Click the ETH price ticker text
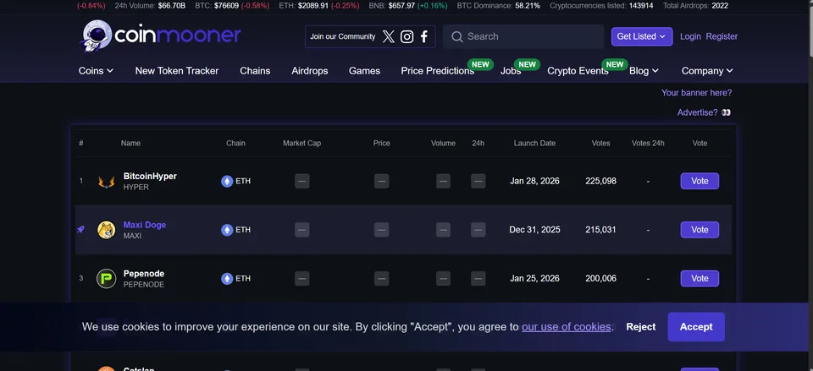This screenshot has width=813, height=371. pos(319,6)
